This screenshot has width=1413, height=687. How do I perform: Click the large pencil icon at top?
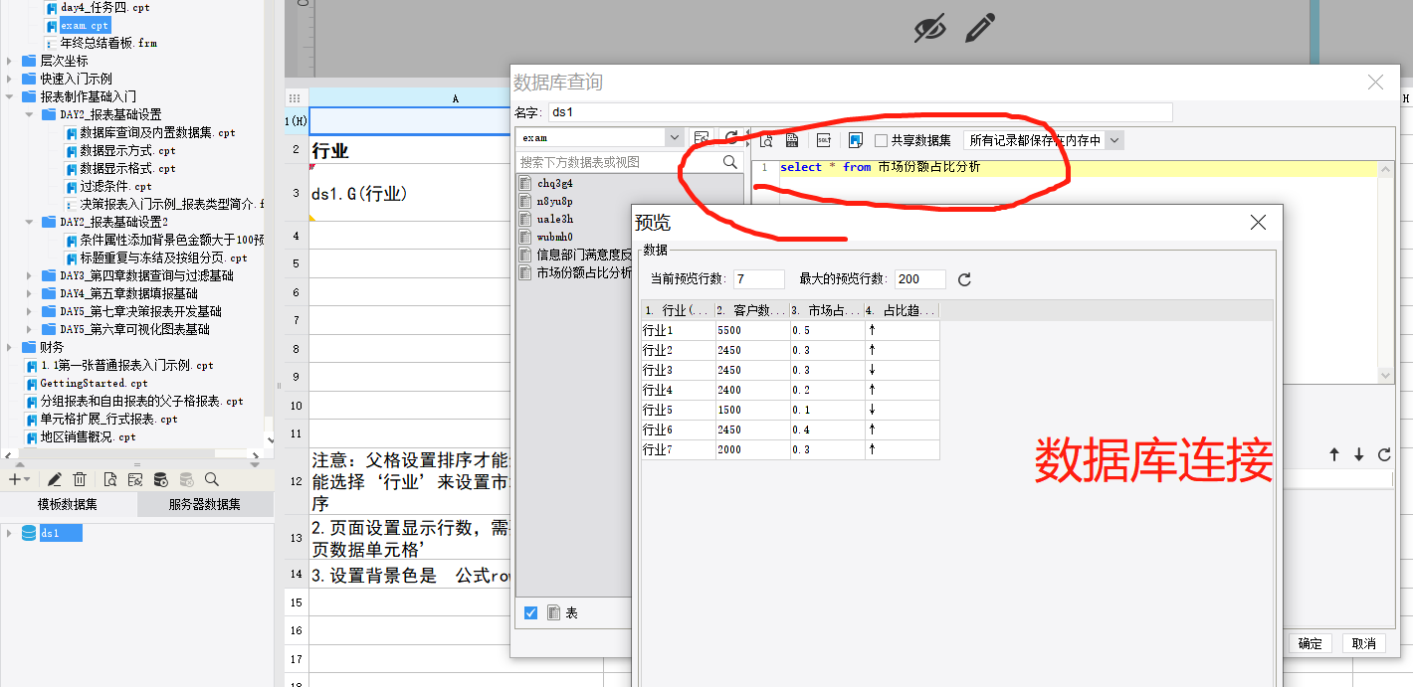coord(979,28)
